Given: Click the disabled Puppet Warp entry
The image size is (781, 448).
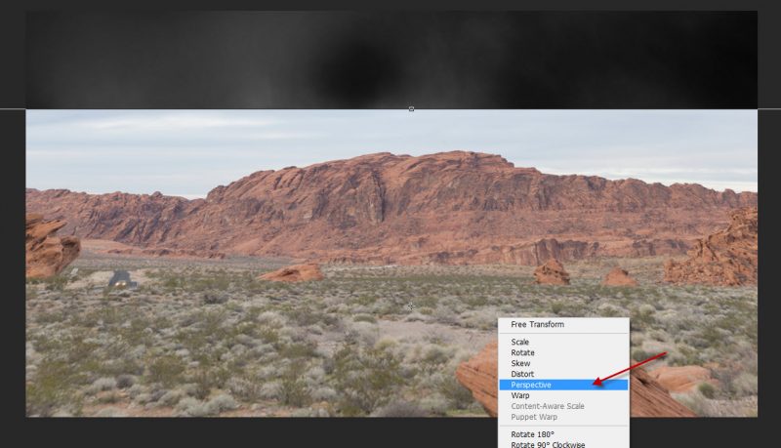Looking at the screenshot, I should 534,417.
